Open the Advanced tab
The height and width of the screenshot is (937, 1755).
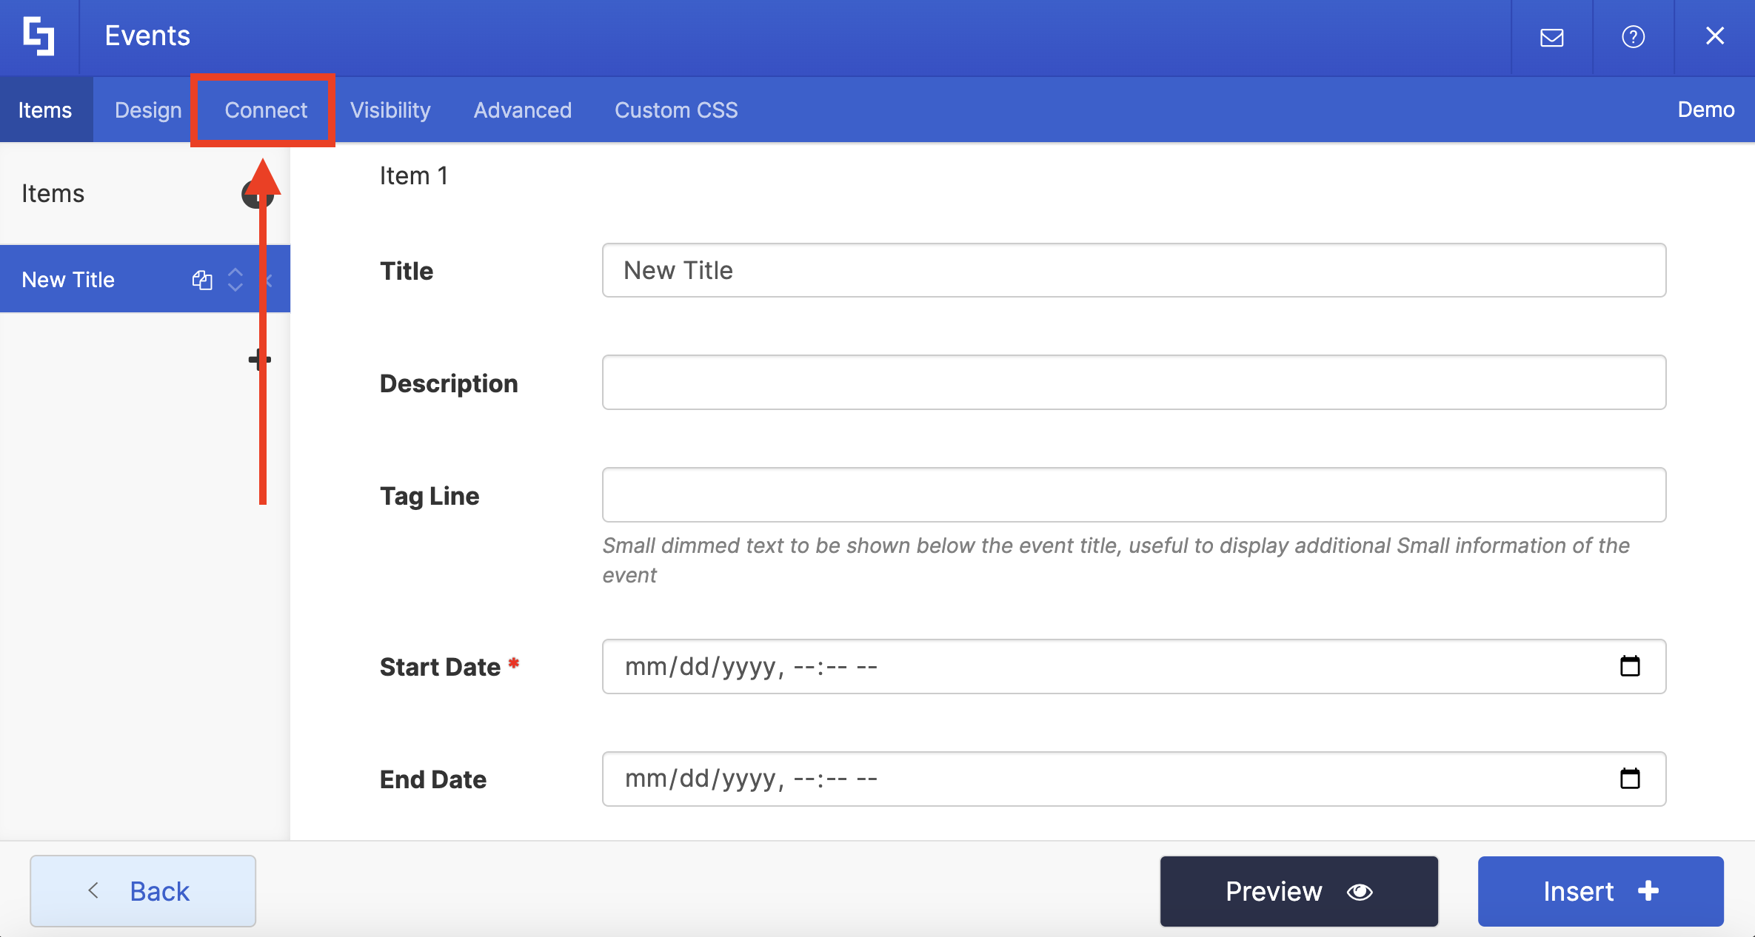[523, 110]
